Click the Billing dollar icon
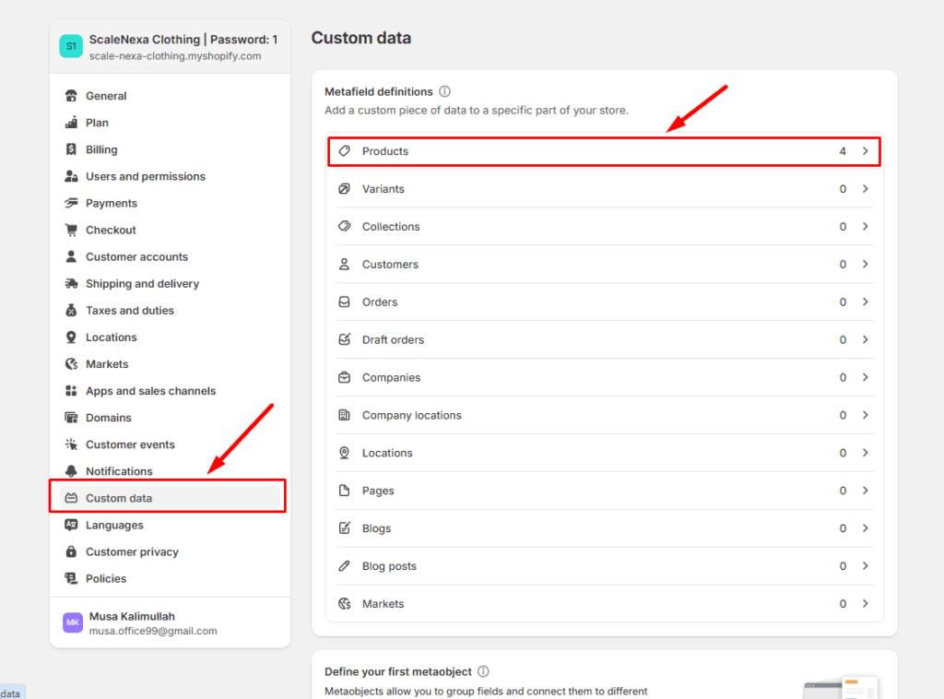 point(71,149)
